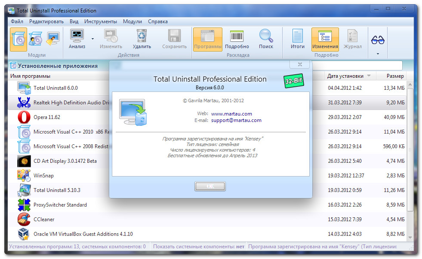Click the 40,09 МБ size value
Screen dimensions: 422x259
pos(394,117)
